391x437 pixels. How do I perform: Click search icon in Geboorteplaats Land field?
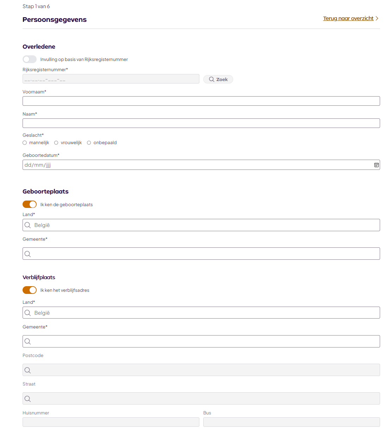click(27, 225)
